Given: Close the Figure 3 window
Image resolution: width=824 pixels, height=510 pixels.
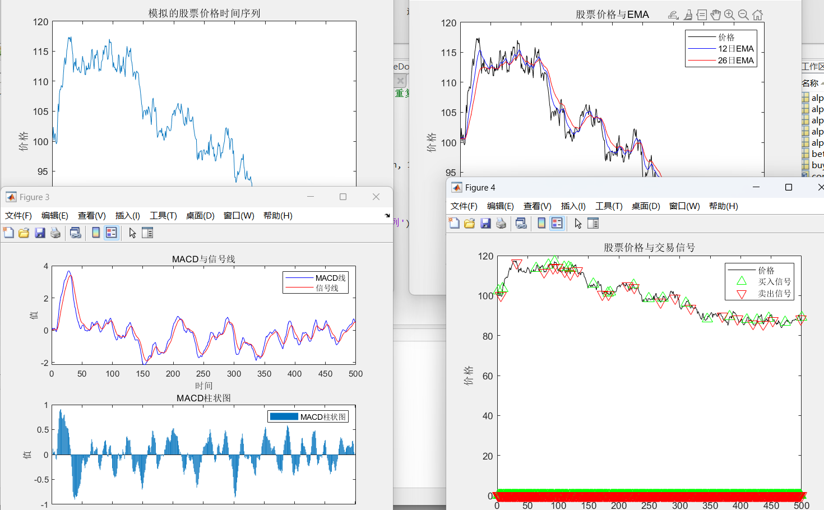Looking at the screenshot, I should coord(376,197).
